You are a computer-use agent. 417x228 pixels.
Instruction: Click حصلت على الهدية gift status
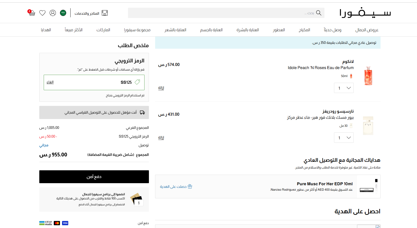173,187
